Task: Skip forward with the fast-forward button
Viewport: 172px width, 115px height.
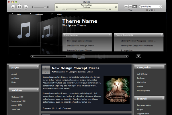Action: [x=26, y=7]
